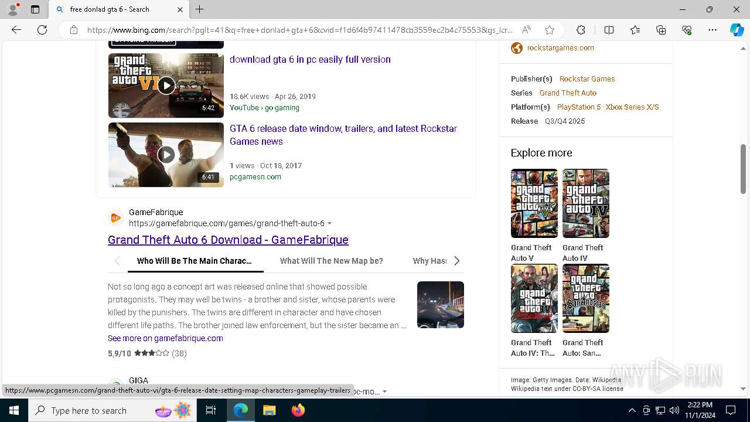The image size is (750, 422).
Task: Click 'See more on gamefabrique.com'
Action: (x=165, y=338)
